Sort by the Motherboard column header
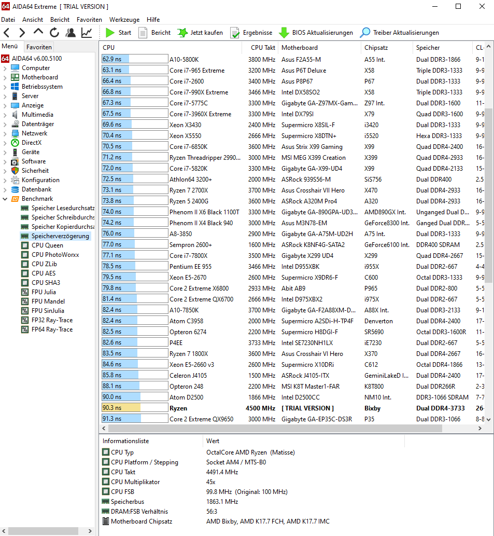This screenshot has height=536, width=494. [x=319, y=48]
